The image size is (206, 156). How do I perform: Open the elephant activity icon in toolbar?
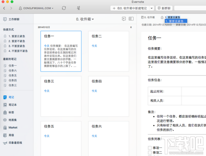coord(79,8)
